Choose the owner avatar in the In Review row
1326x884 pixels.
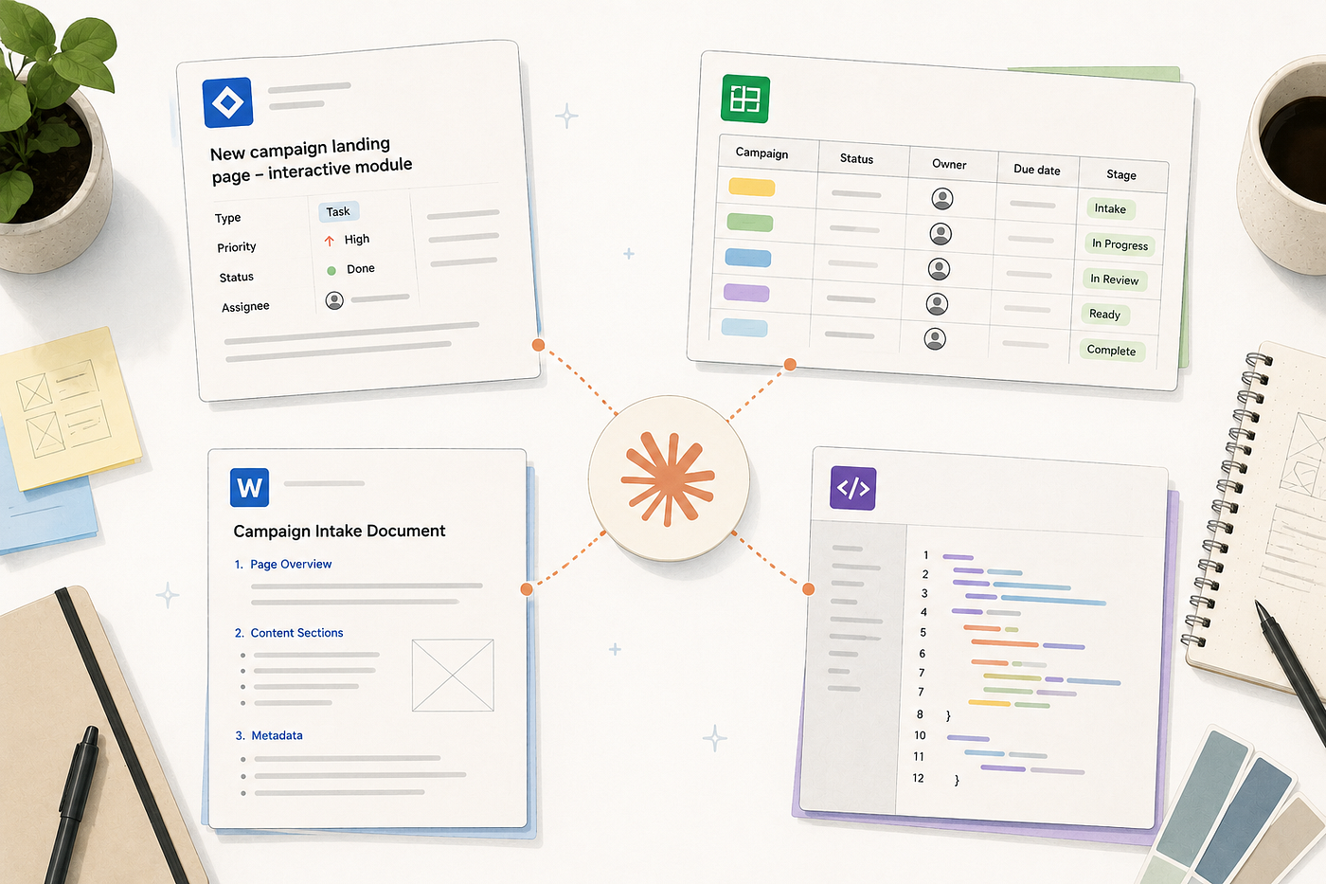coord(939,269)
